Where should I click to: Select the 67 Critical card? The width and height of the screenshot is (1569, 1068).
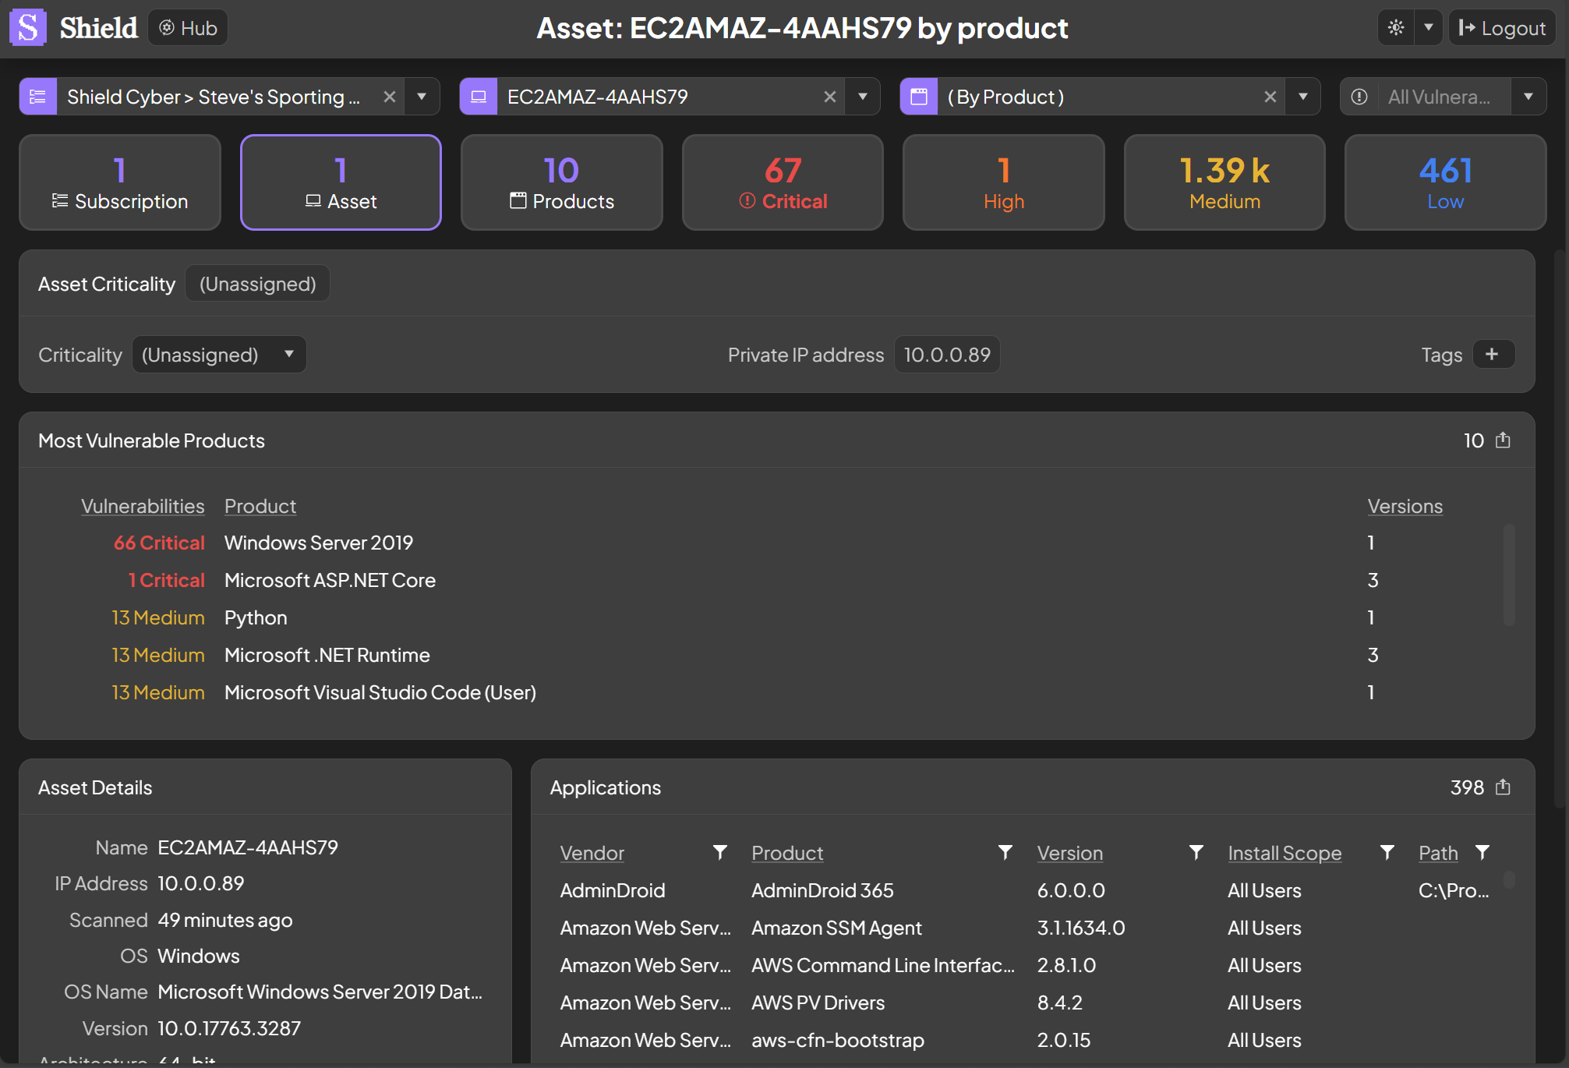click(x=783, y=182)
